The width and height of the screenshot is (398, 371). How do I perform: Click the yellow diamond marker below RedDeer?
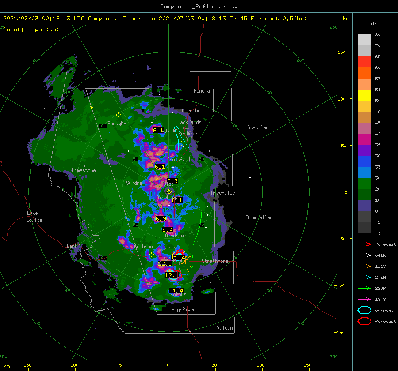coord(182,143)
